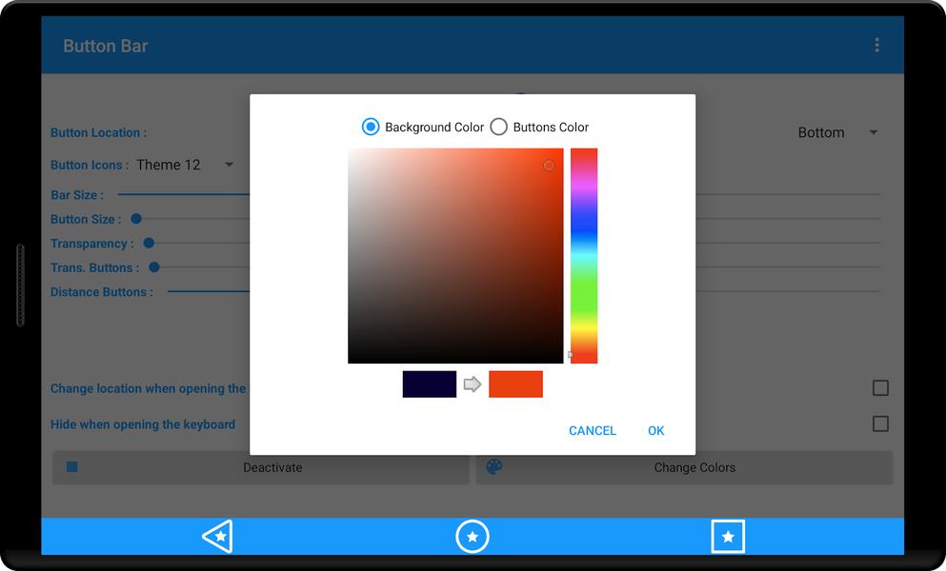Screen dimensions: 946x571
Task: Click the palette icon beside Change Colors
Action: tap(494, 466)
